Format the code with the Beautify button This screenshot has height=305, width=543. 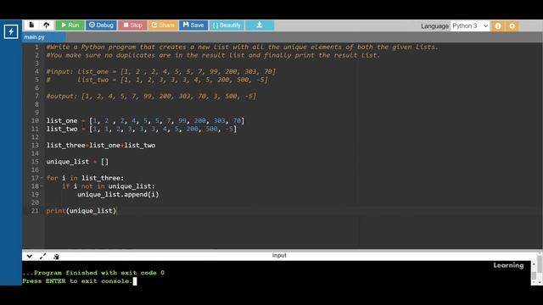[x=227, y=25]
